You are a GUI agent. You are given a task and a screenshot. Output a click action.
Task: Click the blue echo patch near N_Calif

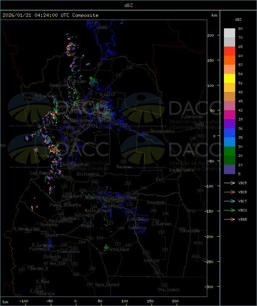click(x=88, y=64)
